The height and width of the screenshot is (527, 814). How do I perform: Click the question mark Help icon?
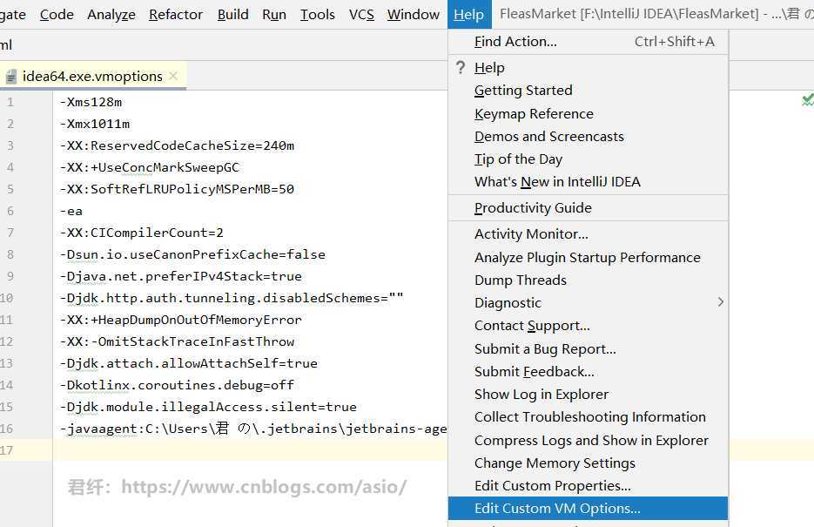[461, 67]
